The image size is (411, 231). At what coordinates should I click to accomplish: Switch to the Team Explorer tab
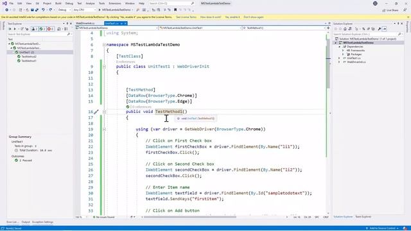tap(363, 217)
